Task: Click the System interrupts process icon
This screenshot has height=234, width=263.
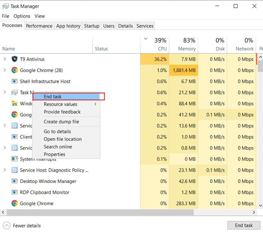Action: (x=14, y=159)
